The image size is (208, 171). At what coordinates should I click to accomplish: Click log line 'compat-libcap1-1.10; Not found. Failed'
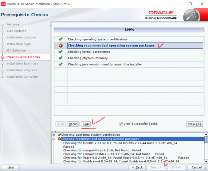(x=102, y=150)
